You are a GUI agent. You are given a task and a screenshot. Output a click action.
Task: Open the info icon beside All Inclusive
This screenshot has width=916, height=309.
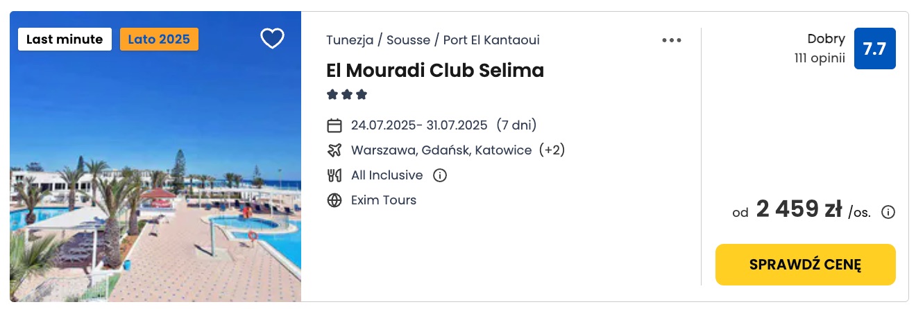(439, 175)
